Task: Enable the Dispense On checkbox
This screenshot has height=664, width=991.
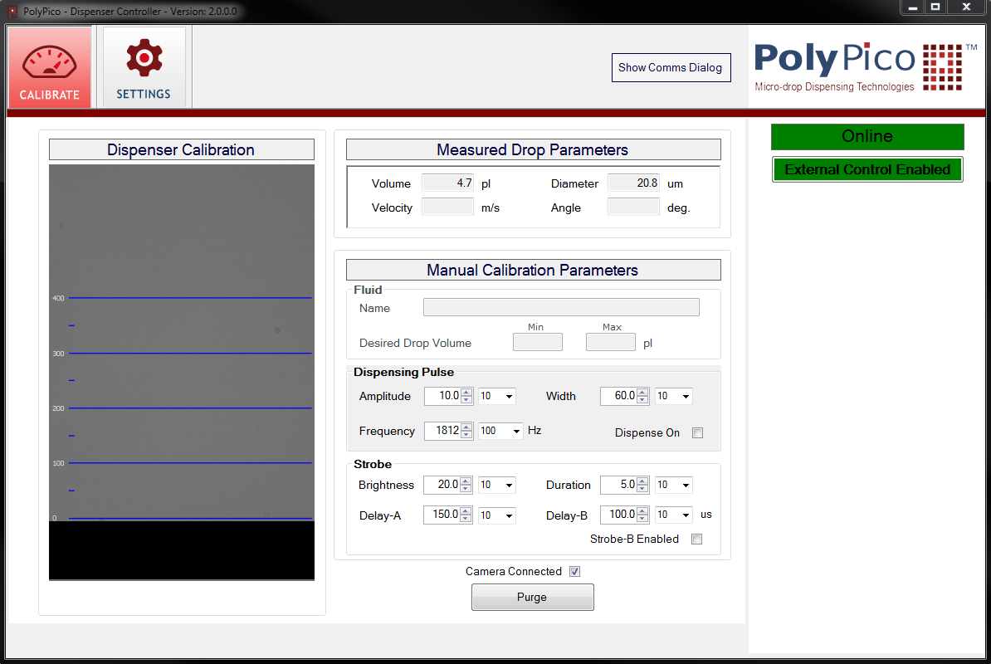Action: 697,432
